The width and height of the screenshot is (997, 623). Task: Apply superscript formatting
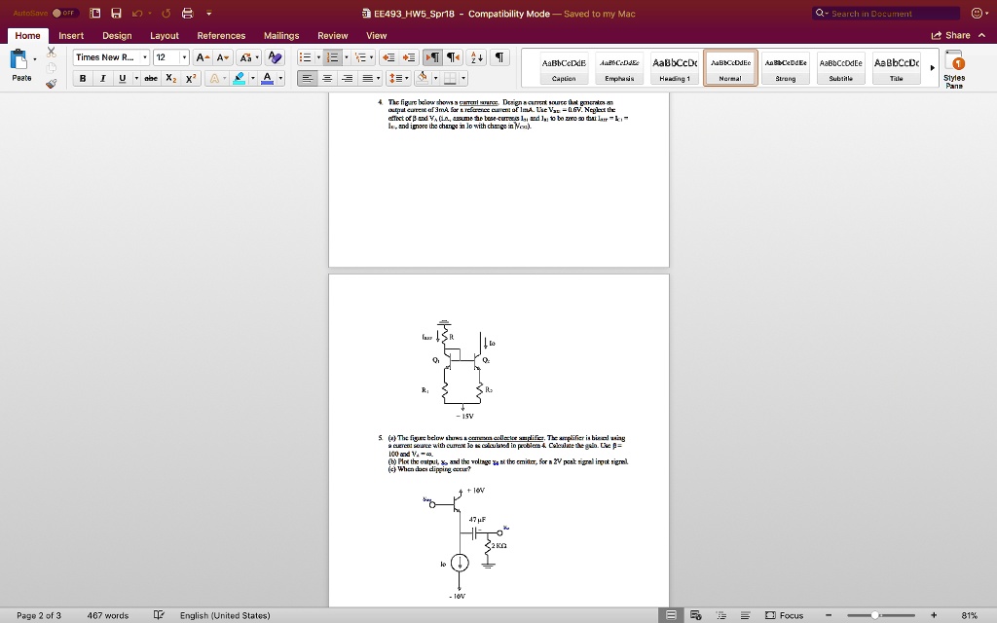tap(190, 78)
